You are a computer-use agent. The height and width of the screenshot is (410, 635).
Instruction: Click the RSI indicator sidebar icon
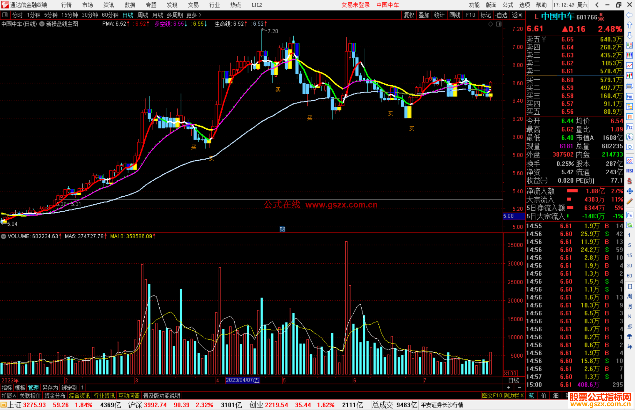point(629,171)
